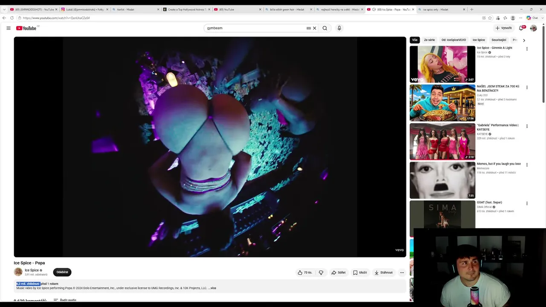Screen dimensions: 546x307
Task: Open the on-screen keyboard in the search box
Action: (308, 28)
